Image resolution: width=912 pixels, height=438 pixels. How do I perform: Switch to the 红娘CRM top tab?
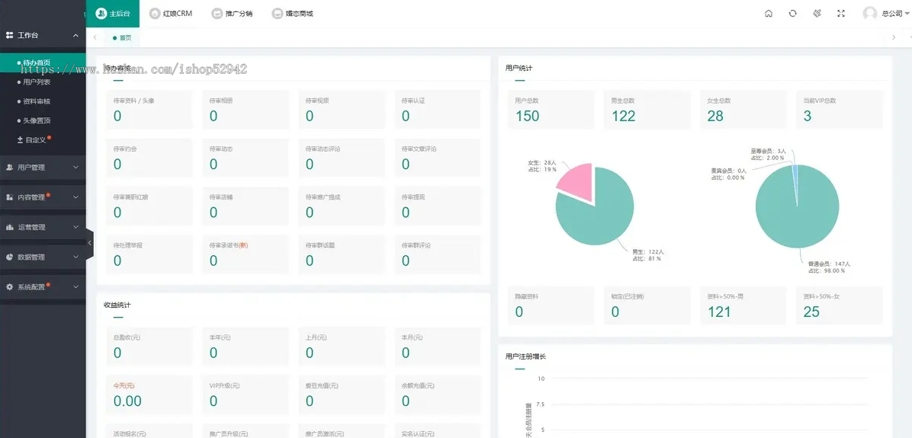[x=171, y=14]
